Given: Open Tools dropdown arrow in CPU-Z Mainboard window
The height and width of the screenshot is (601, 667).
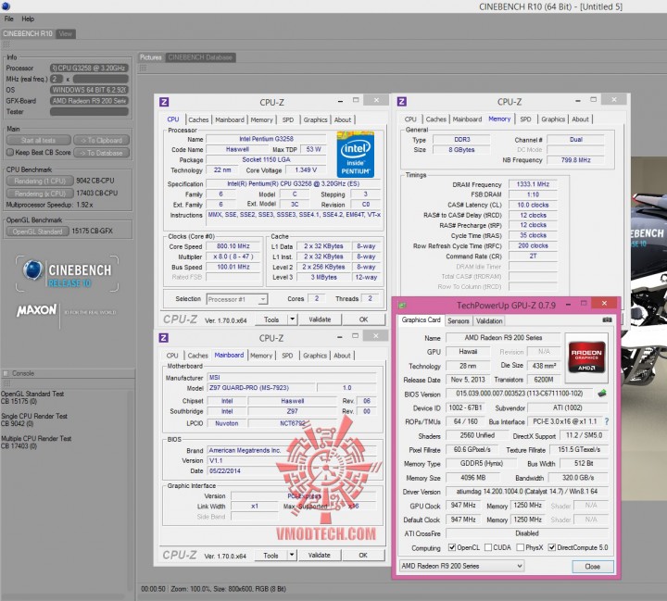Looking at the screenshot, I should click(x=292, y=555).
